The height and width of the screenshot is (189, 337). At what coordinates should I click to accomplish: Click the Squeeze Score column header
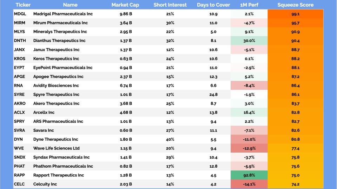pyautogui.click(x=295, y=5)
